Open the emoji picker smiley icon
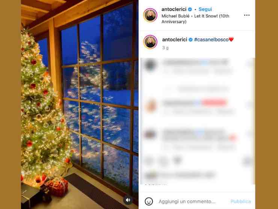The height and width of the screenshot is (209, 278). (x=148, y=201)
